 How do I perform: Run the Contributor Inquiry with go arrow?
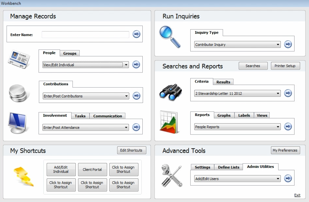288,44
